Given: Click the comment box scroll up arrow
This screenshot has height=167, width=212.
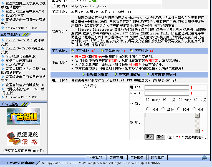Looking at the screenshot, I should [x=198, y=115].
